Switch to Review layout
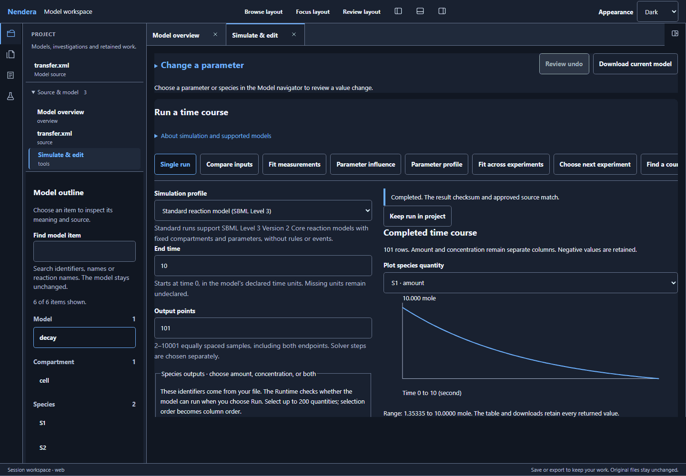686x476 pixels. [362, 11]
